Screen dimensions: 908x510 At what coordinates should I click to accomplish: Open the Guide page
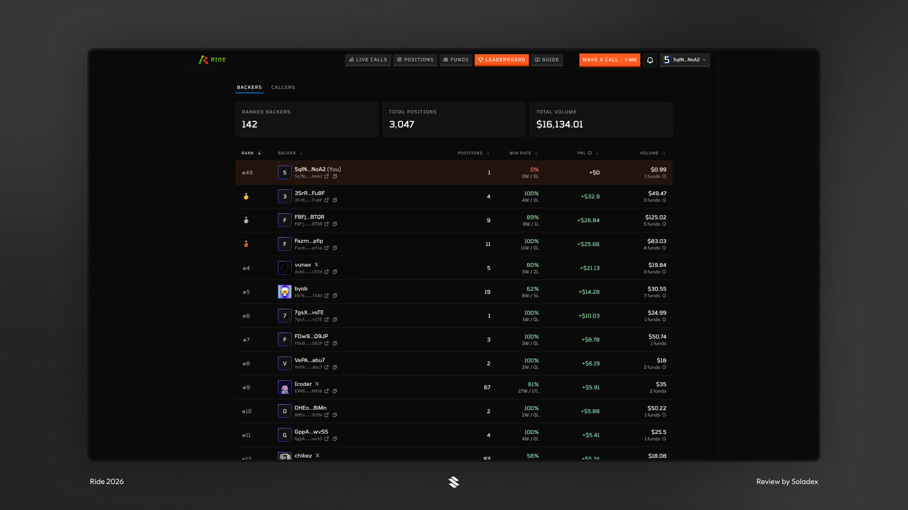pyautogui.click(x=547, y=60)
